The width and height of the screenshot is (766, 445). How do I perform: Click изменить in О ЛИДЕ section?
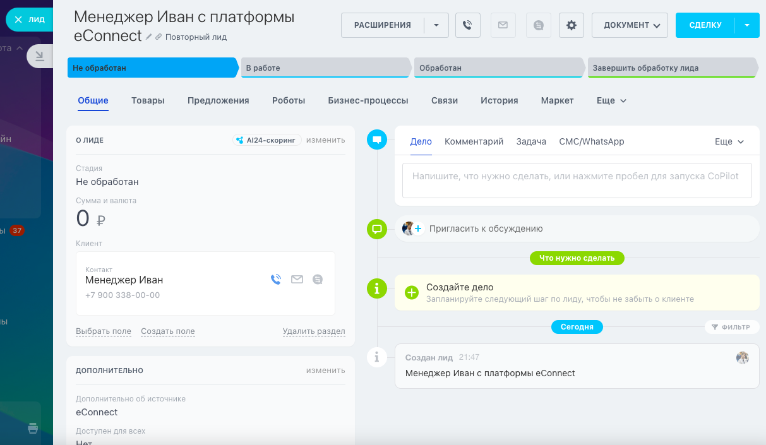point(326,140)
